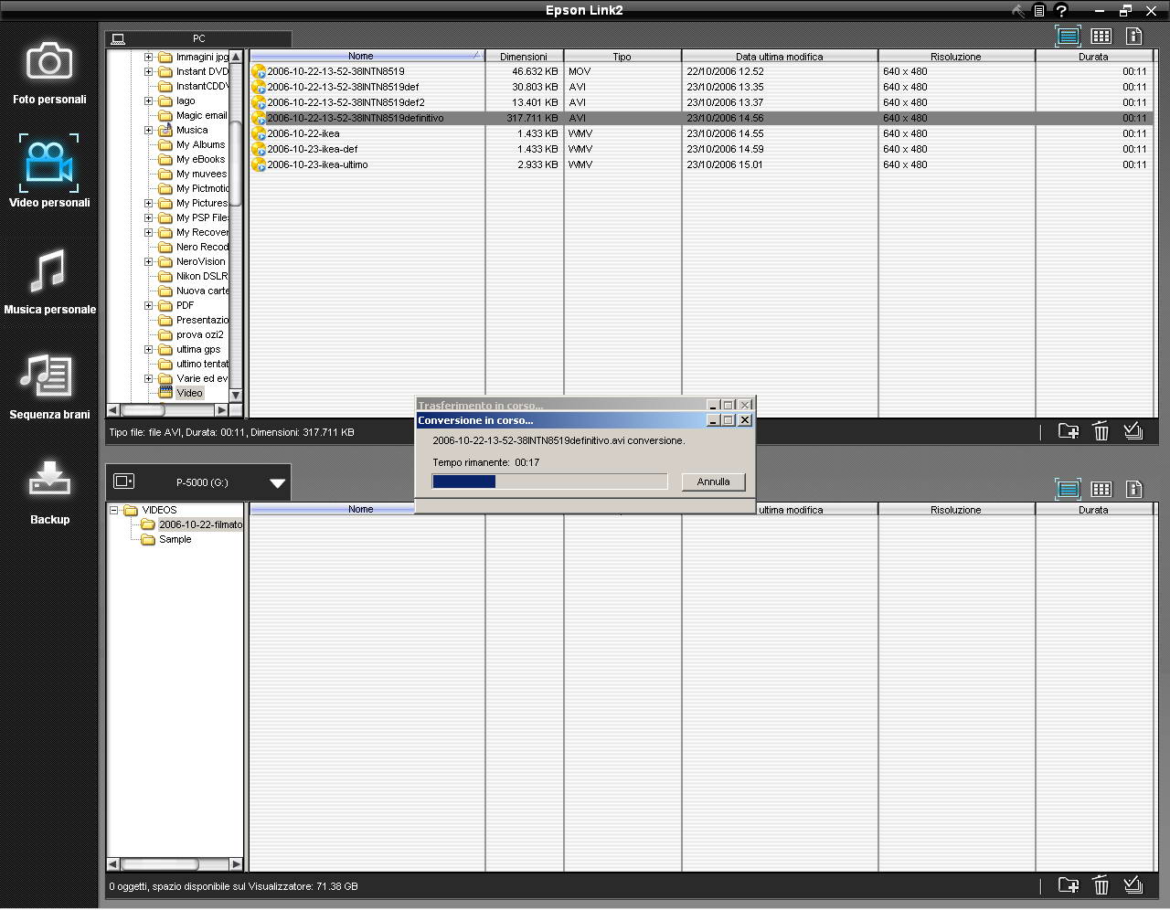Click the P-5000 device icon
This screenshot has height=910, width=1170.
point(124,481)
